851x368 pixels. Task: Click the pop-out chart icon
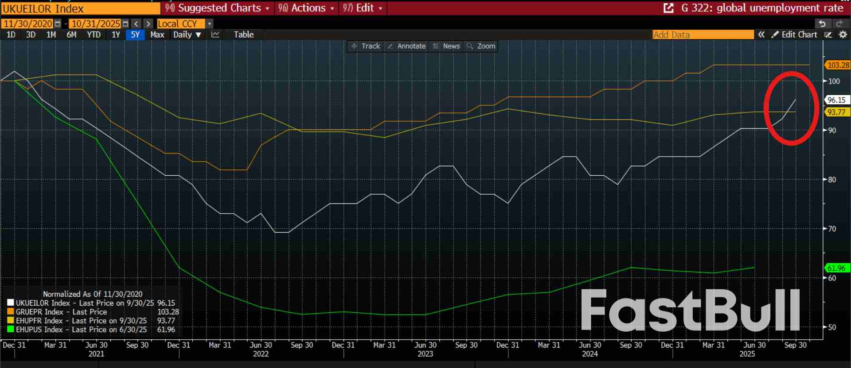point(668,8)
